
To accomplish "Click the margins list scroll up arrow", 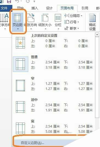I will click(x=97, y=35).
